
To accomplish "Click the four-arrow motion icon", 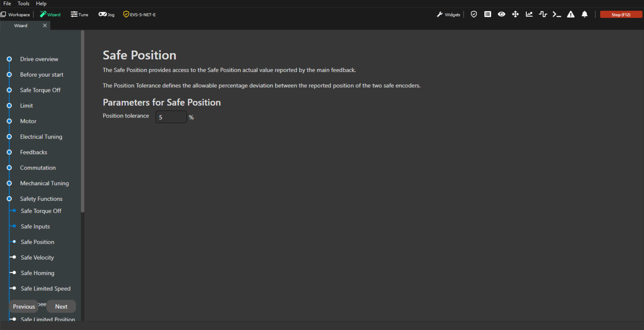I will [x=515, y=14].
